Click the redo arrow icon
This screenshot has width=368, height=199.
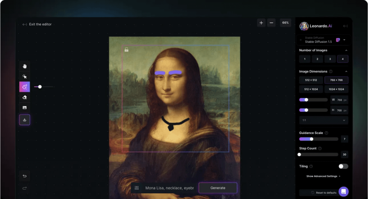25,188
